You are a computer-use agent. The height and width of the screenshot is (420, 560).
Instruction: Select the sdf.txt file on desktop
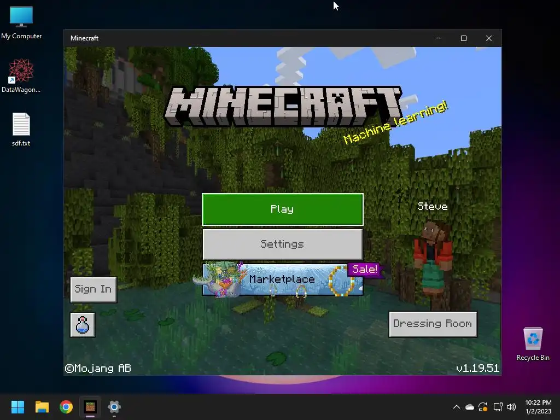[21, 129]
